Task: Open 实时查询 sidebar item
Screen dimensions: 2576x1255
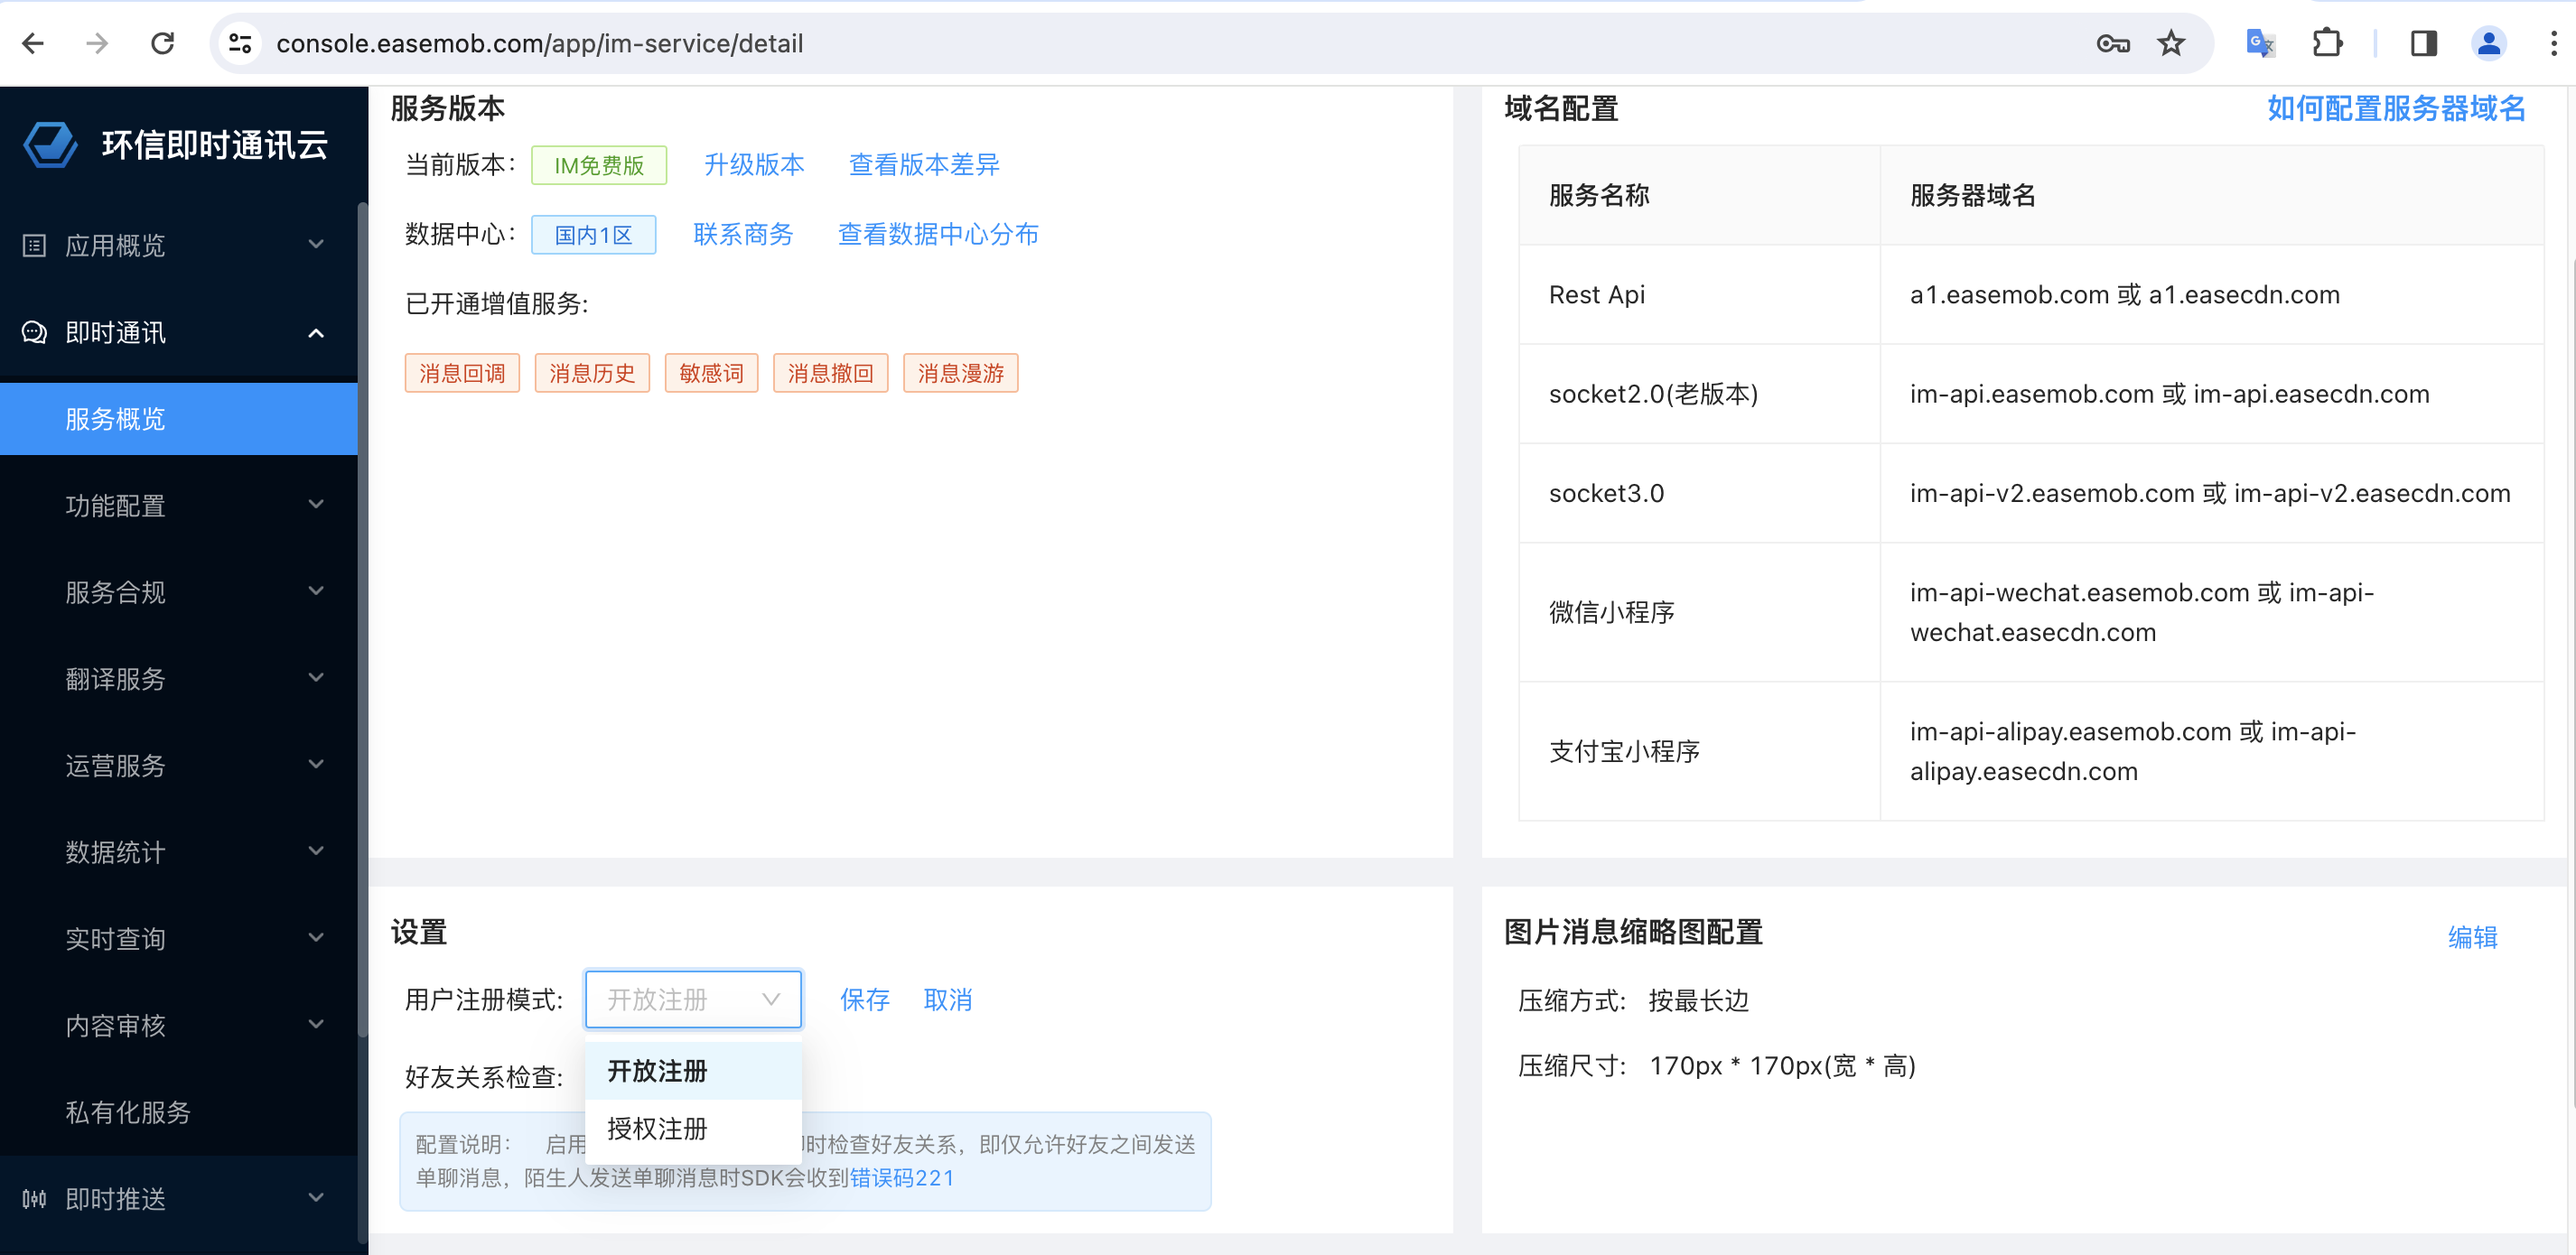Action: coord(178,938)
